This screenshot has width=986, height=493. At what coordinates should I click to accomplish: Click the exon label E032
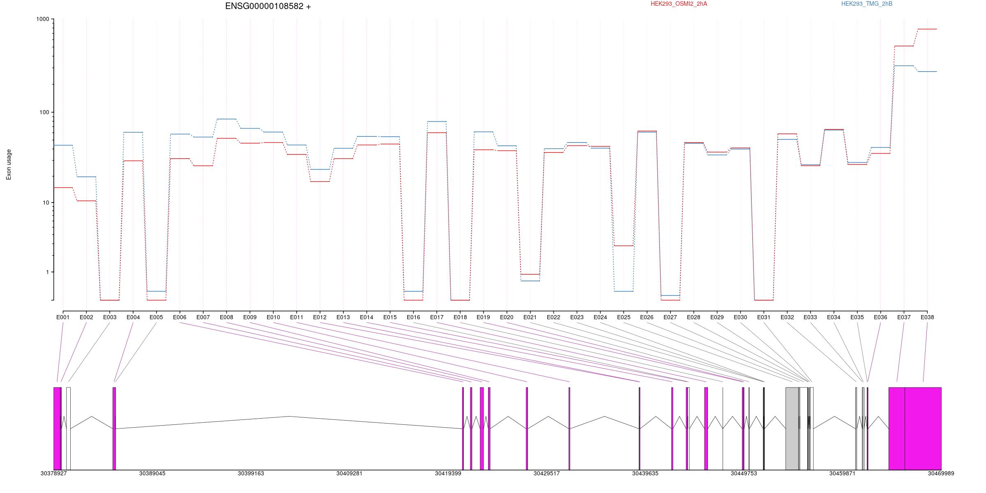(787, 317)
